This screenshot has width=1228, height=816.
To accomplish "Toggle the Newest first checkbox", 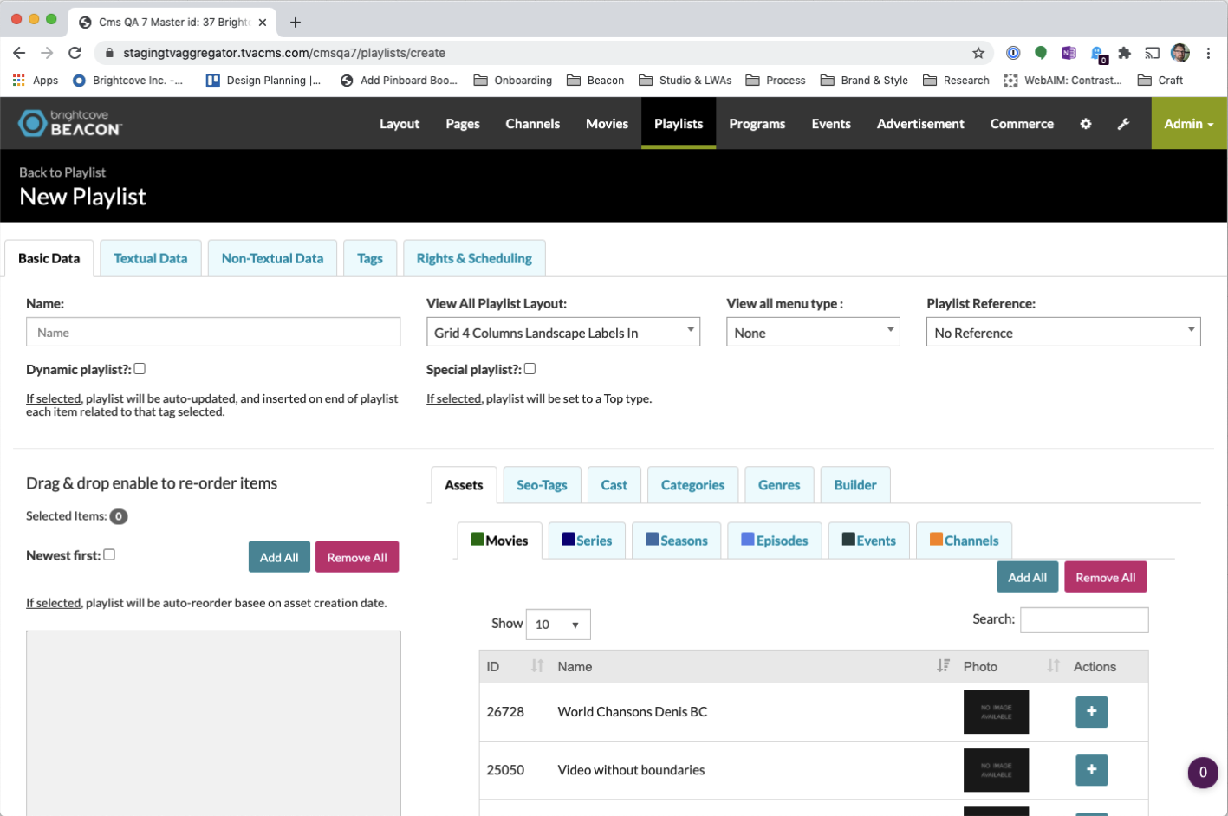I will [109, 555].
